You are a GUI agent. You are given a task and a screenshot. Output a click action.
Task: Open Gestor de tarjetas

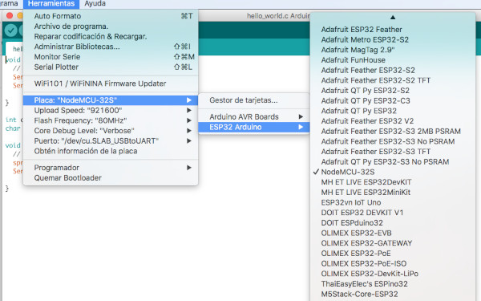tap(253, 100)
